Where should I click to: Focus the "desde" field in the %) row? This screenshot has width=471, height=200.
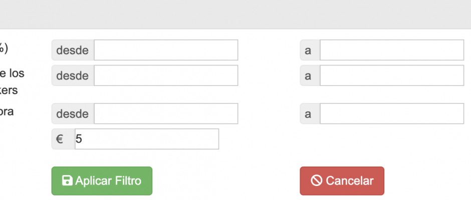coord(166,50)
